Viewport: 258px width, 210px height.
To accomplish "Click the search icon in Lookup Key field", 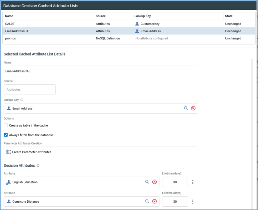I will (x=186, y=108).
